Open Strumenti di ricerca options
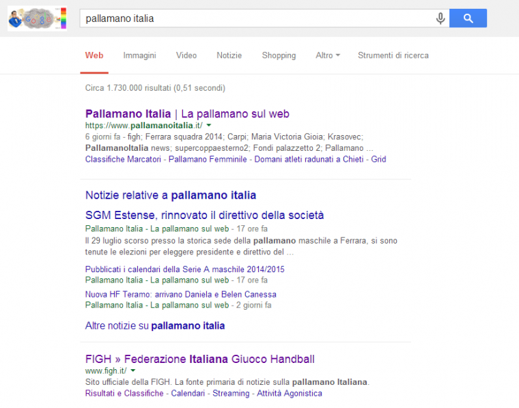 [393, 55]
